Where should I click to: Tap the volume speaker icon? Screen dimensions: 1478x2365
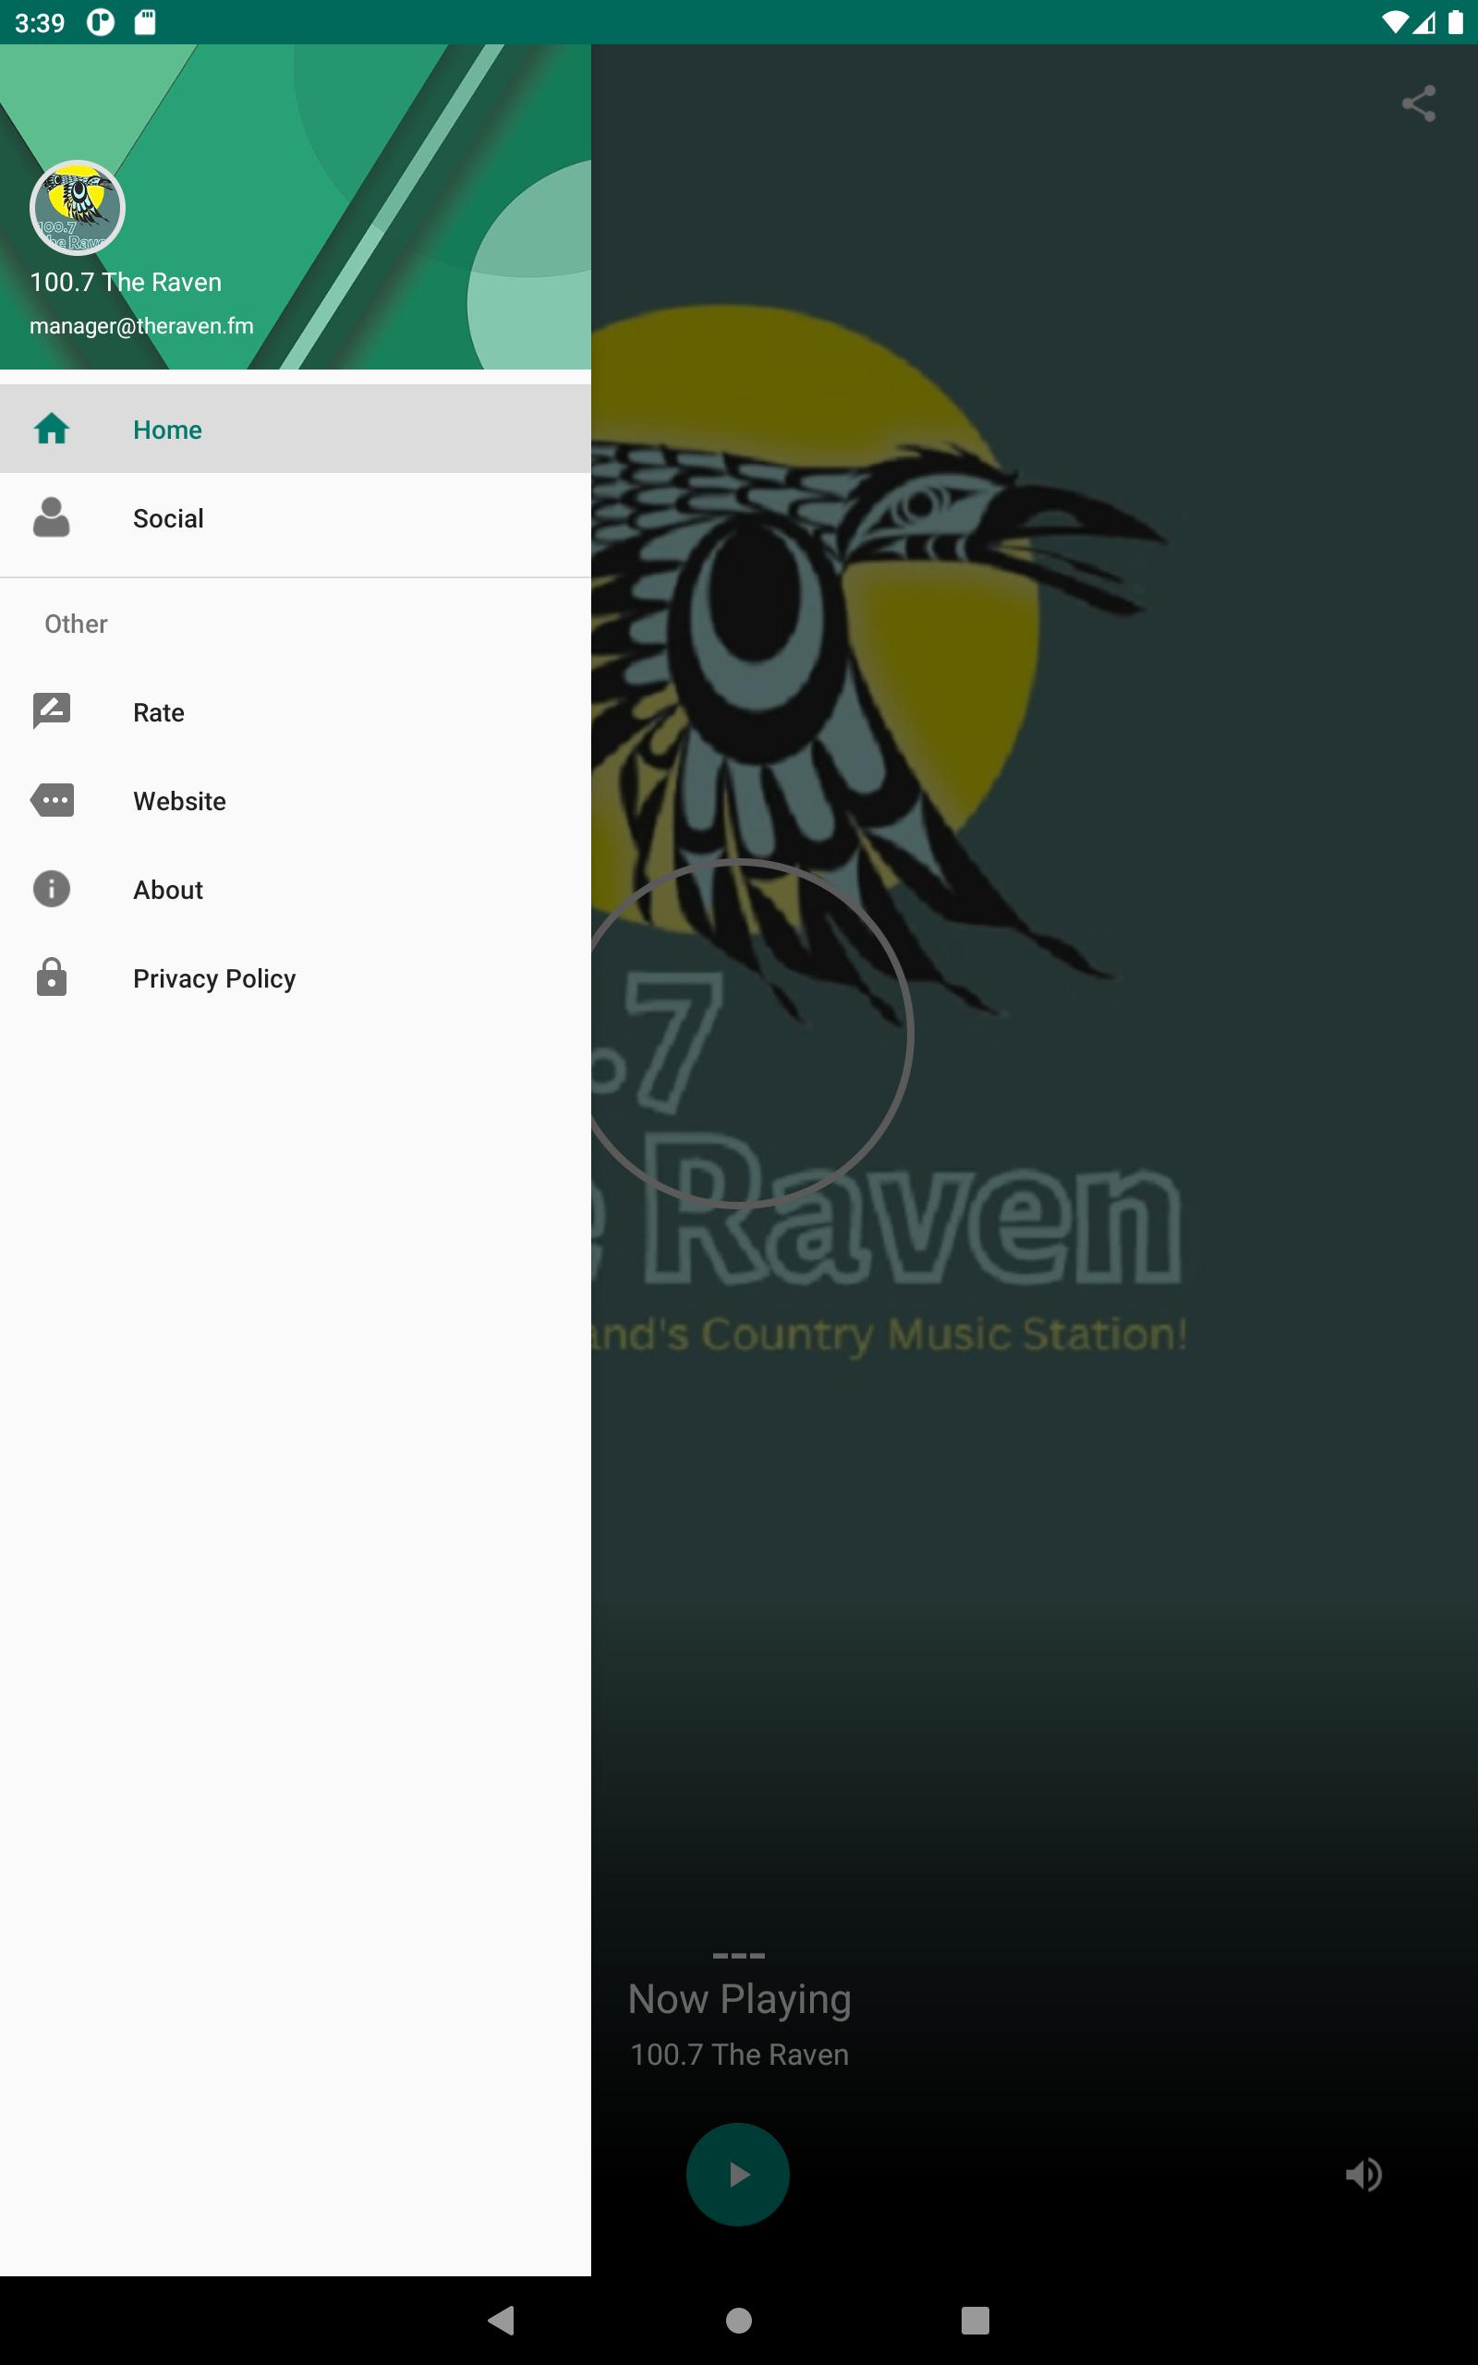click(x=1363, y=2175)
